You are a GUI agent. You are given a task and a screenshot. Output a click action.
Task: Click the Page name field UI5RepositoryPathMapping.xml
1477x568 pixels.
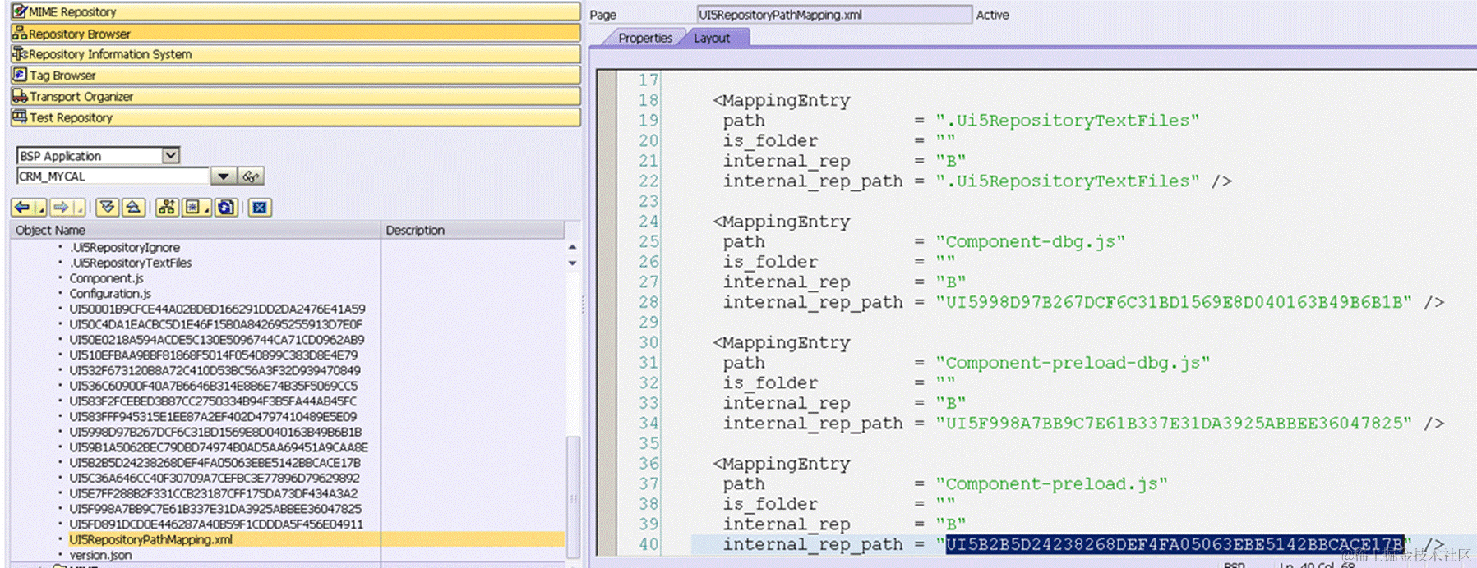pos(833,15)
